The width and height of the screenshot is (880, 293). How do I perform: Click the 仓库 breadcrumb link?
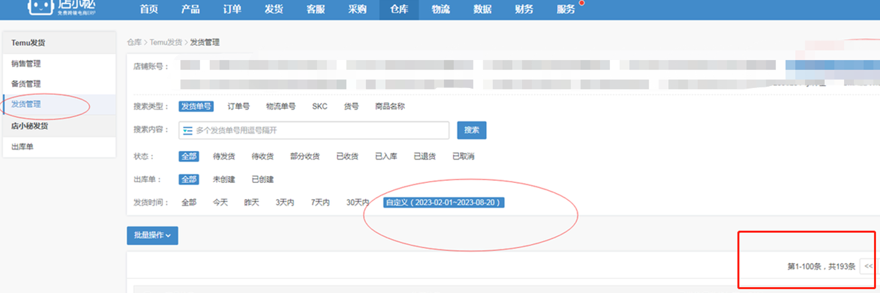click(x=134, y=42)
